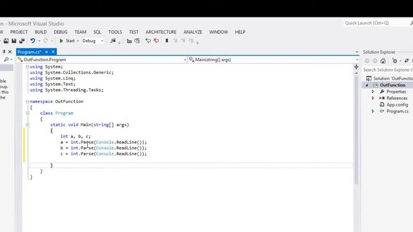Comment out the selected lines icon

[148, 41]
